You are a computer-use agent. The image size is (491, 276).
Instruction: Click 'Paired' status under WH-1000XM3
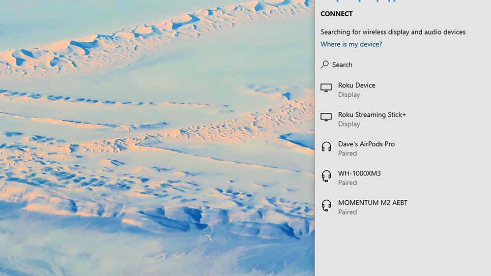(x=348, y=183)
